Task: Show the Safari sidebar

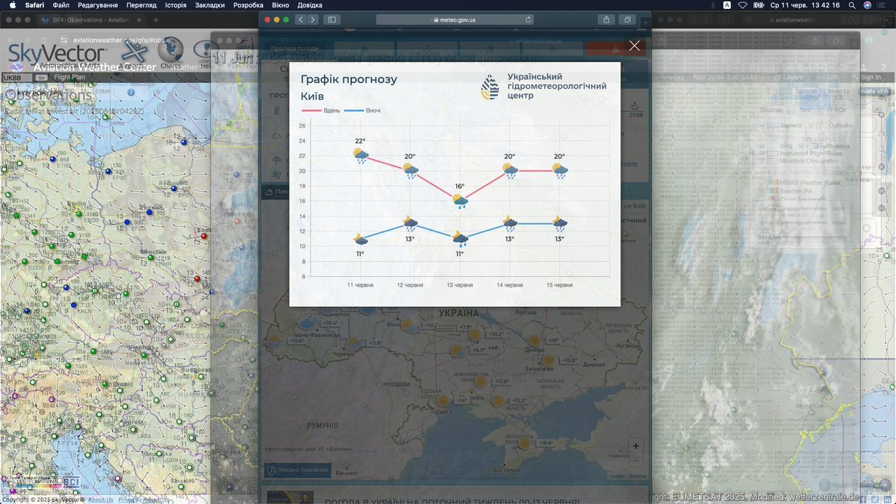Action: pyautogui.click(x=332, y=19)
